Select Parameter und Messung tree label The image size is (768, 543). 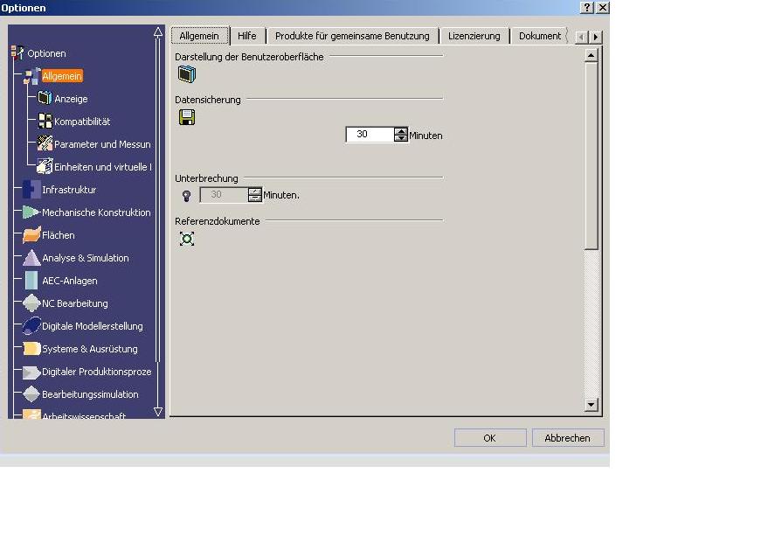[x=102, y=144]
